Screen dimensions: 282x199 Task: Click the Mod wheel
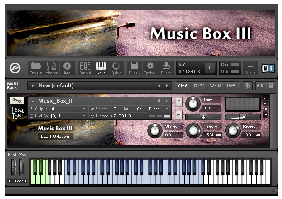click(22, 167)
